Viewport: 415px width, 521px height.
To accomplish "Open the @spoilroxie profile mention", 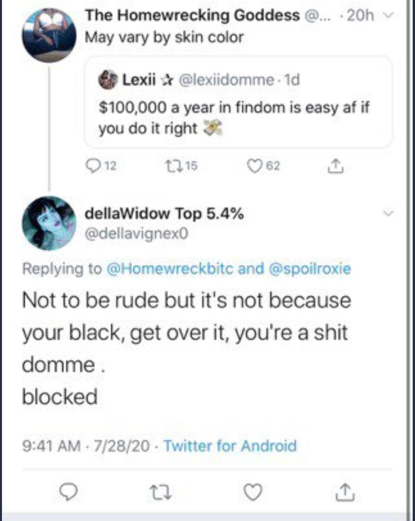I will (310, 269).
